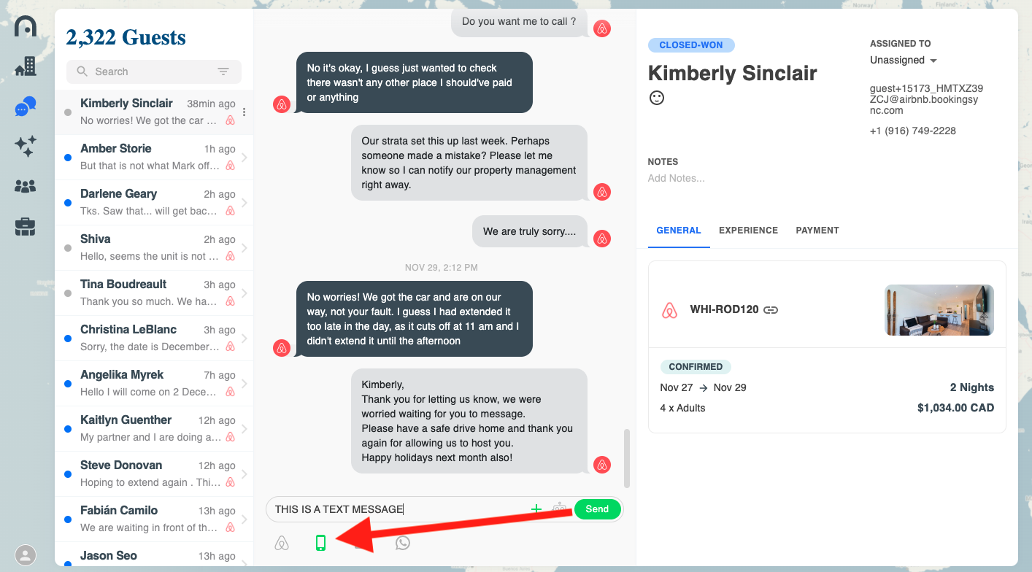Open Amber Storie's conversation
Viewport: 1032px width, 572px height.
[153, 157]
